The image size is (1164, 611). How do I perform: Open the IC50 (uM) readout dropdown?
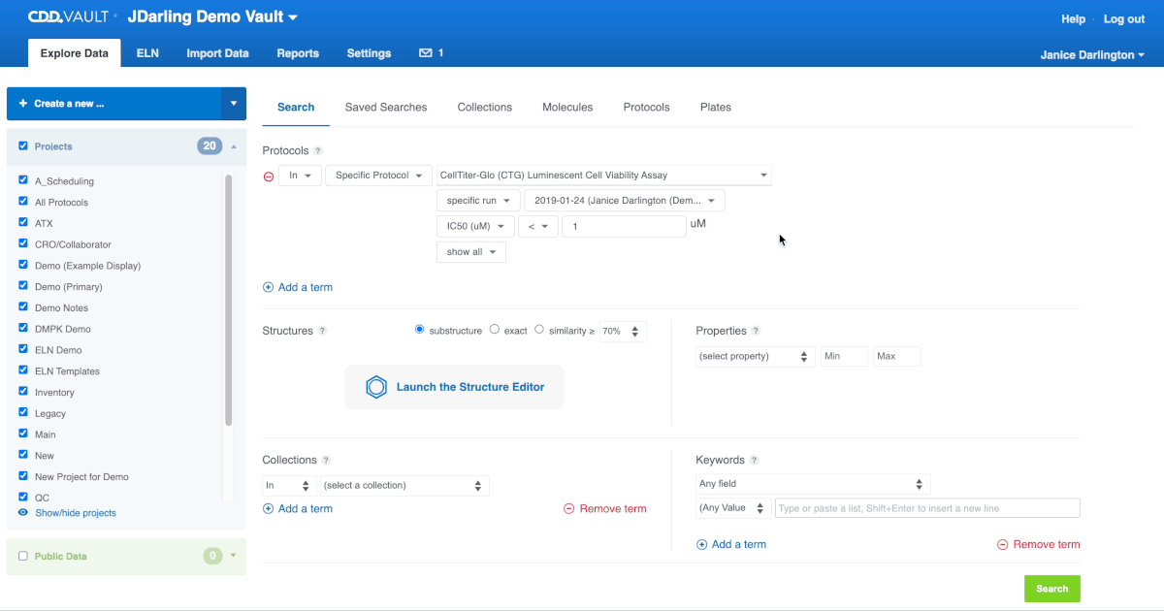(475, 226)
